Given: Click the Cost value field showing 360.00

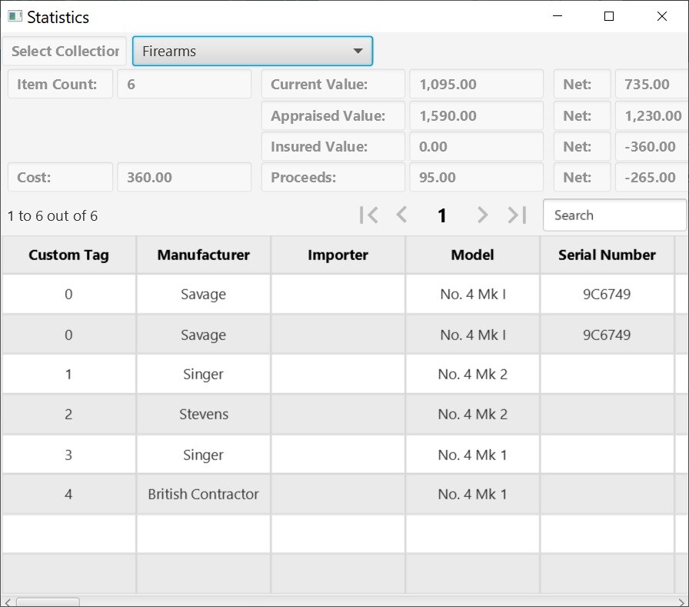Looking at the screenshot, I should (x=184, y=177).
